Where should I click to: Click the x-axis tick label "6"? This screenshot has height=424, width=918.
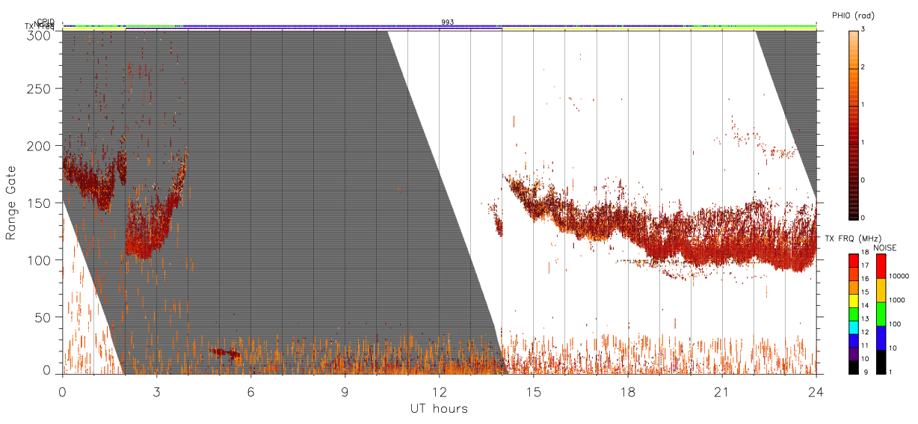pyautogui.click(x=250, y=392)
